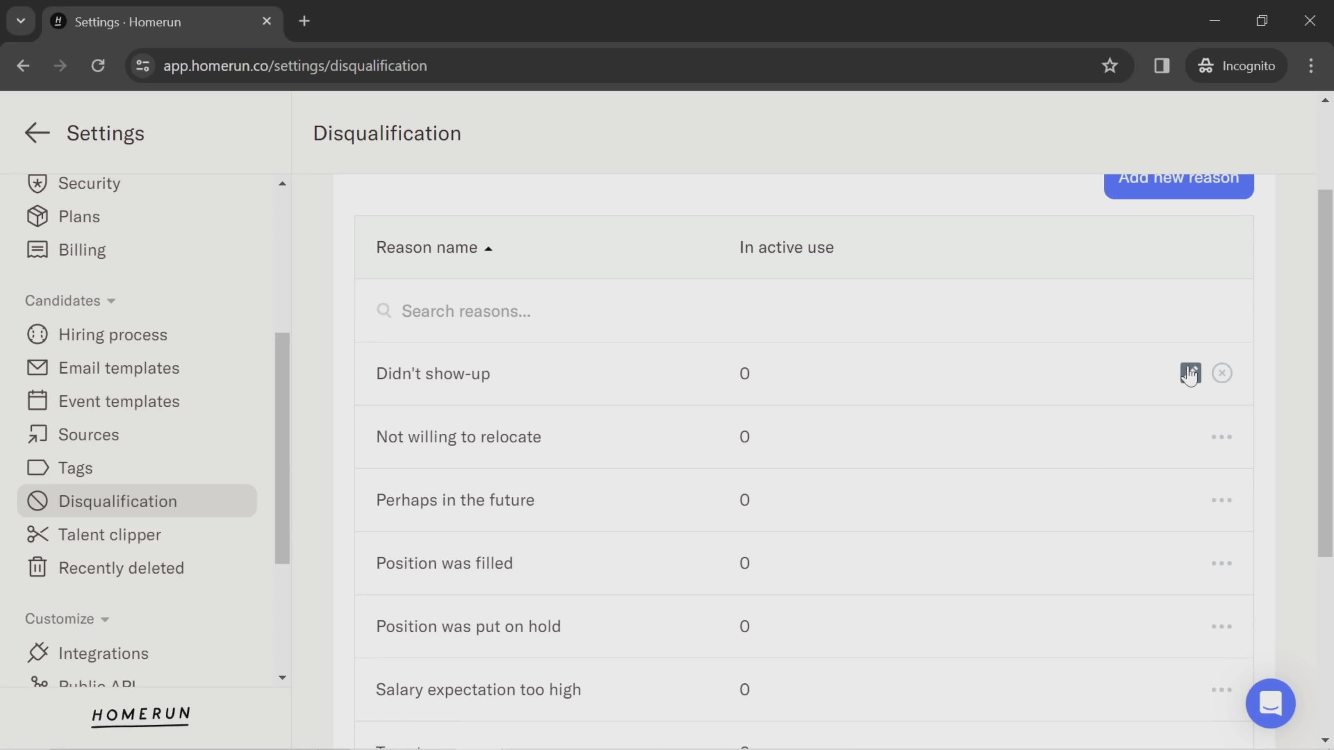Bookmark this page with the star icon
1334x750 pixels.
click(1109, 66)
